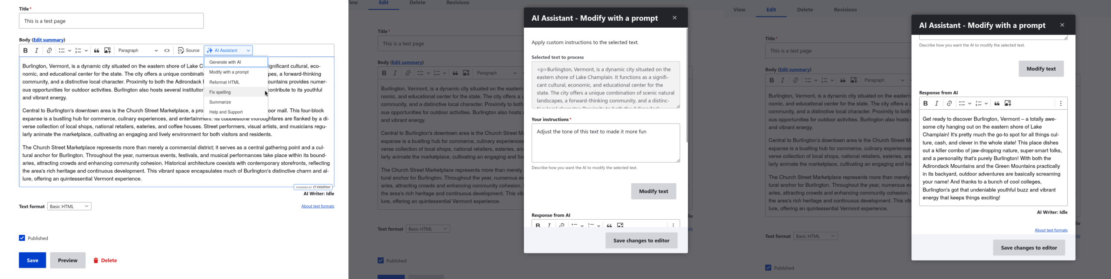Screen dimensions: 1111x279
Task: Open three-dot overflow above 'Get ready to discover' response
Action: 1061,104
